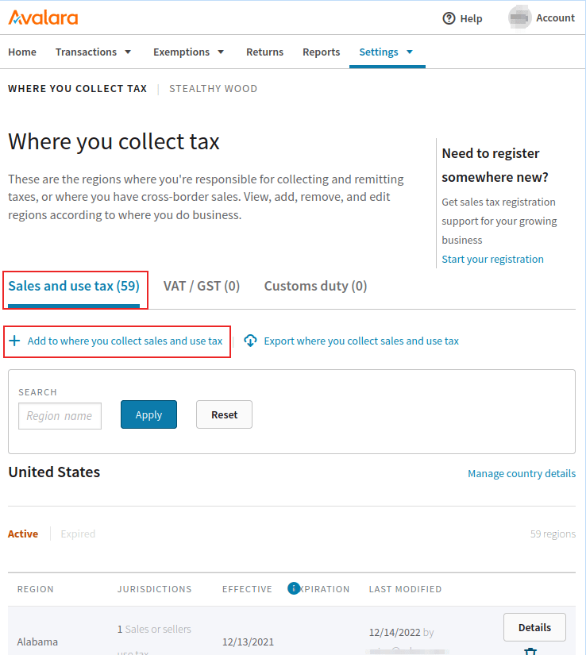Click Start your registration
Image resolution: width=586 pixels, height=655 pixels.
pyautogui.click(x=492, y=259)
